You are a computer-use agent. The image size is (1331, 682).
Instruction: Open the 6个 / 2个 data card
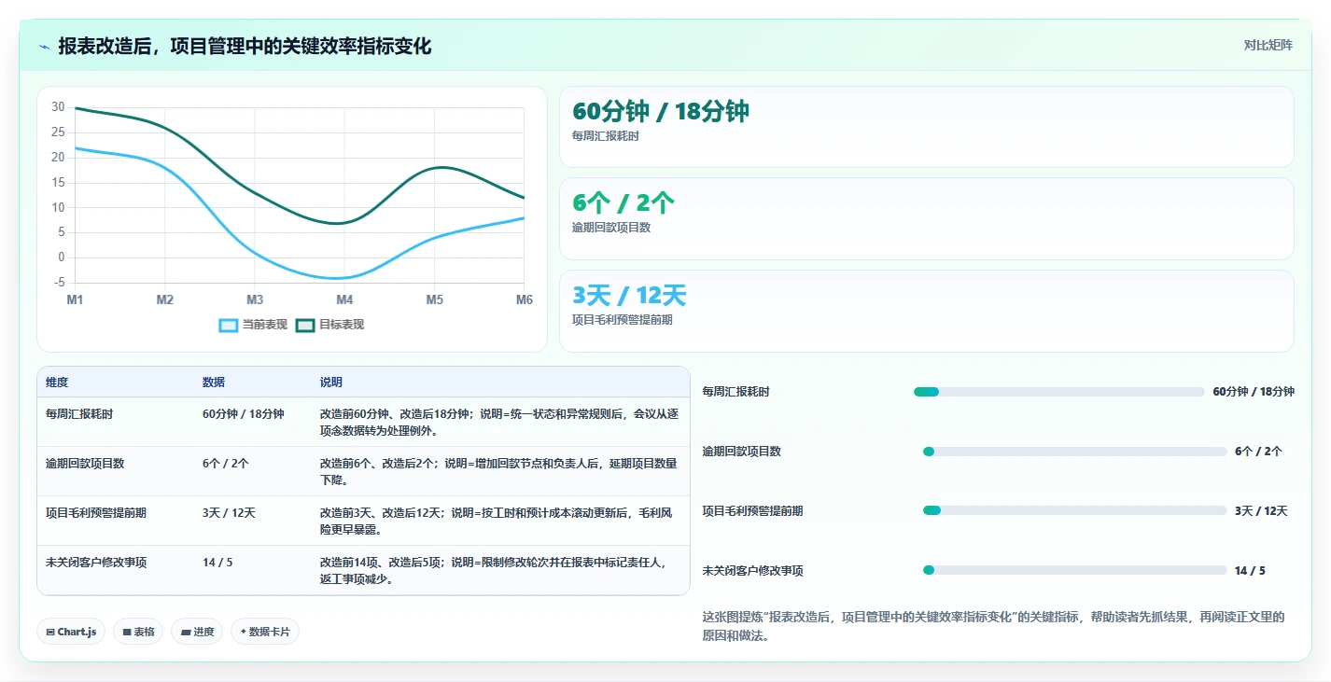click(926, 218)
